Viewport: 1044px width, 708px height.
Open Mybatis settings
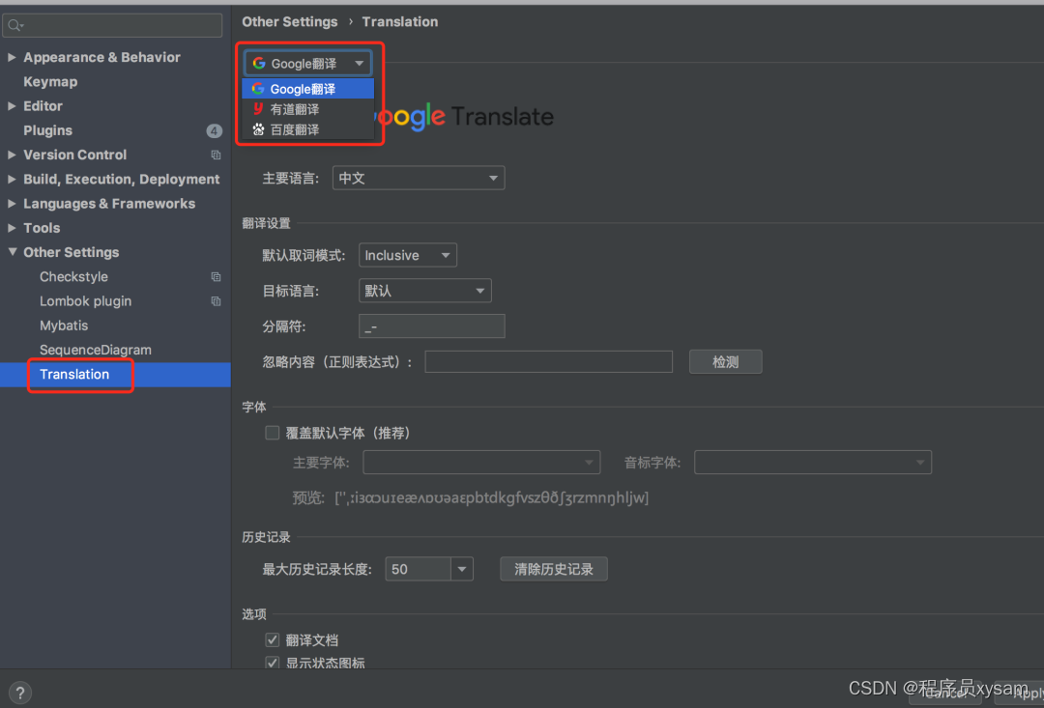tap(64, 326)
